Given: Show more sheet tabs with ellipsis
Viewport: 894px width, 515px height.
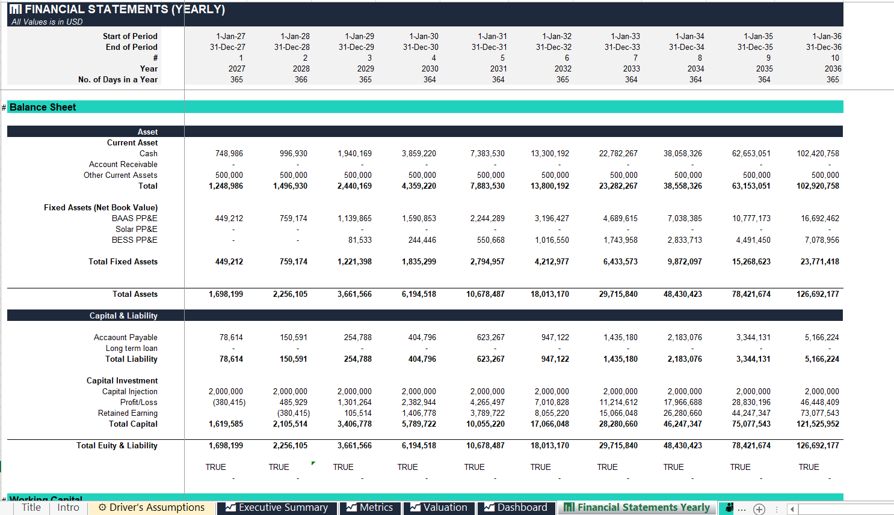Looking at the screenshot, I should pyautogui.click(x=742, y=510).
